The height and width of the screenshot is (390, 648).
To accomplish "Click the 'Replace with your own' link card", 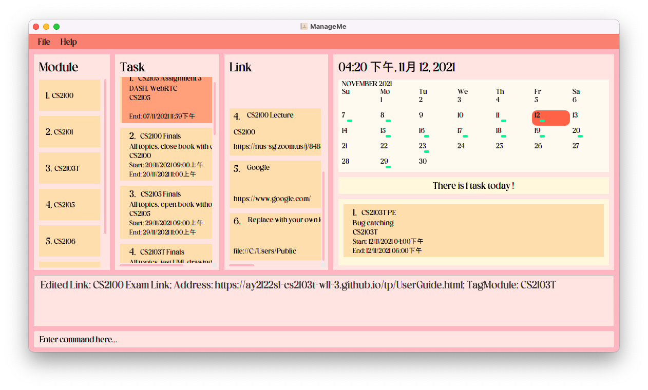I will point(275,237).
